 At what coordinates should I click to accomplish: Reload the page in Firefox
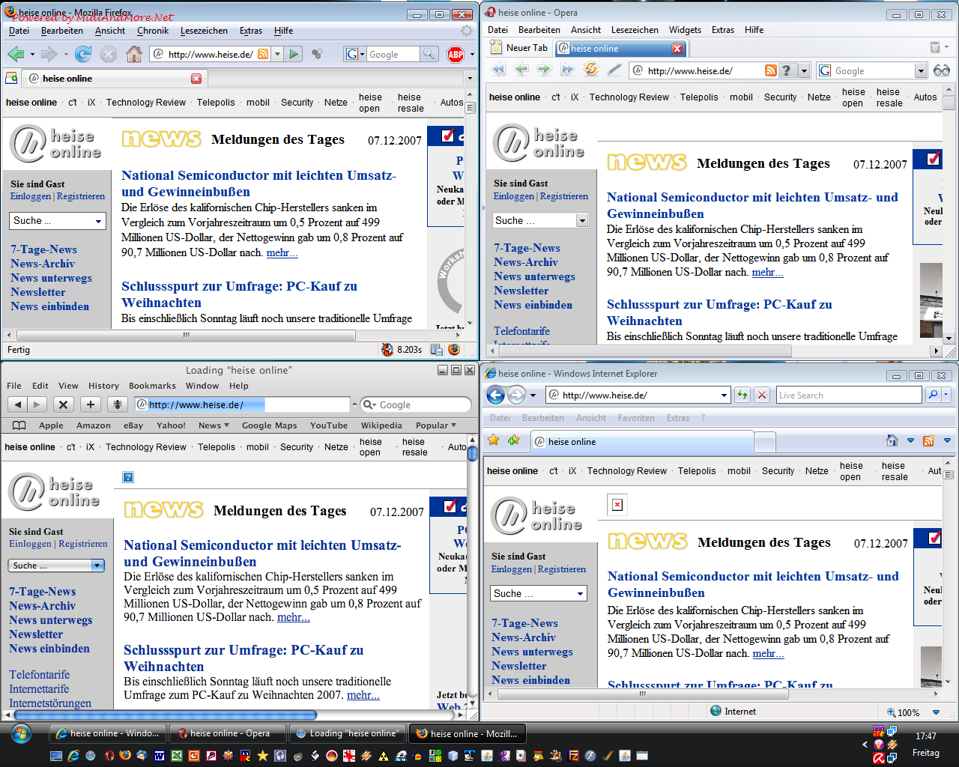click(x=83, y=54)
